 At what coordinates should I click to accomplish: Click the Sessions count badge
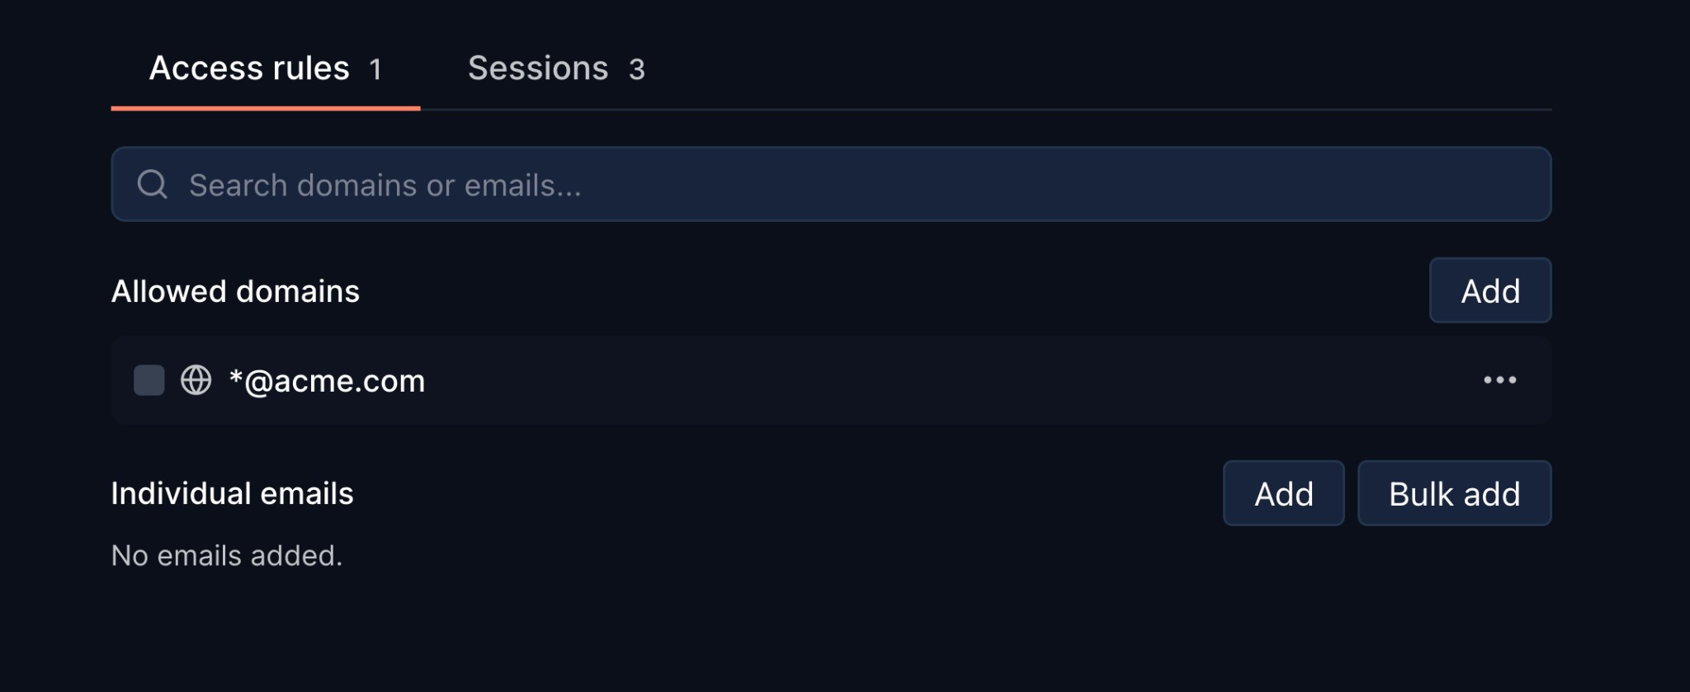tap(637, 69)
